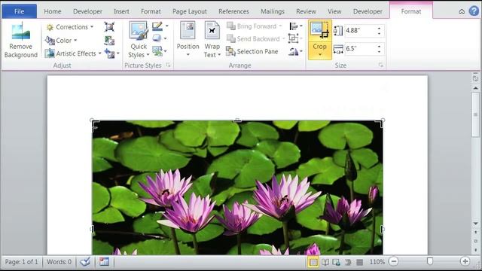Toggle the ruler icon above scrollbar
This screenshot has width=482, height=271.
coord(475,78)
